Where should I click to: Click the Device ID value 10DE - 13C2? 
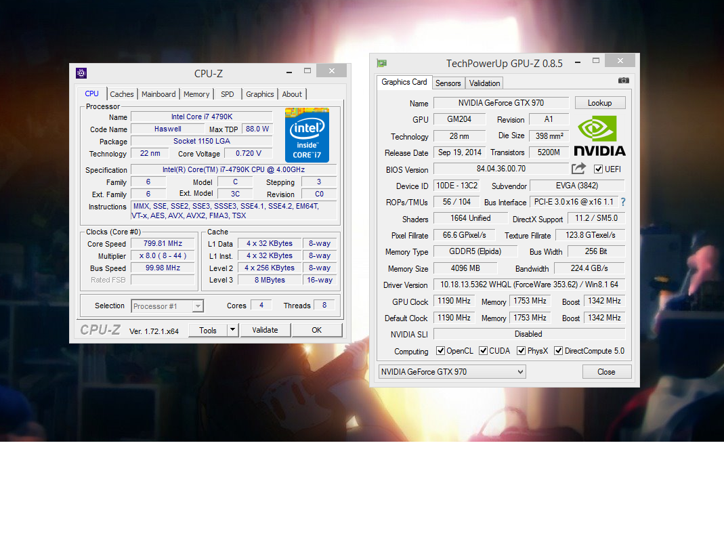pos(456,186)
